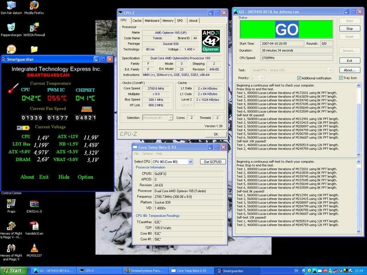Click the SV language indicator in taskbar

(296, 271)
